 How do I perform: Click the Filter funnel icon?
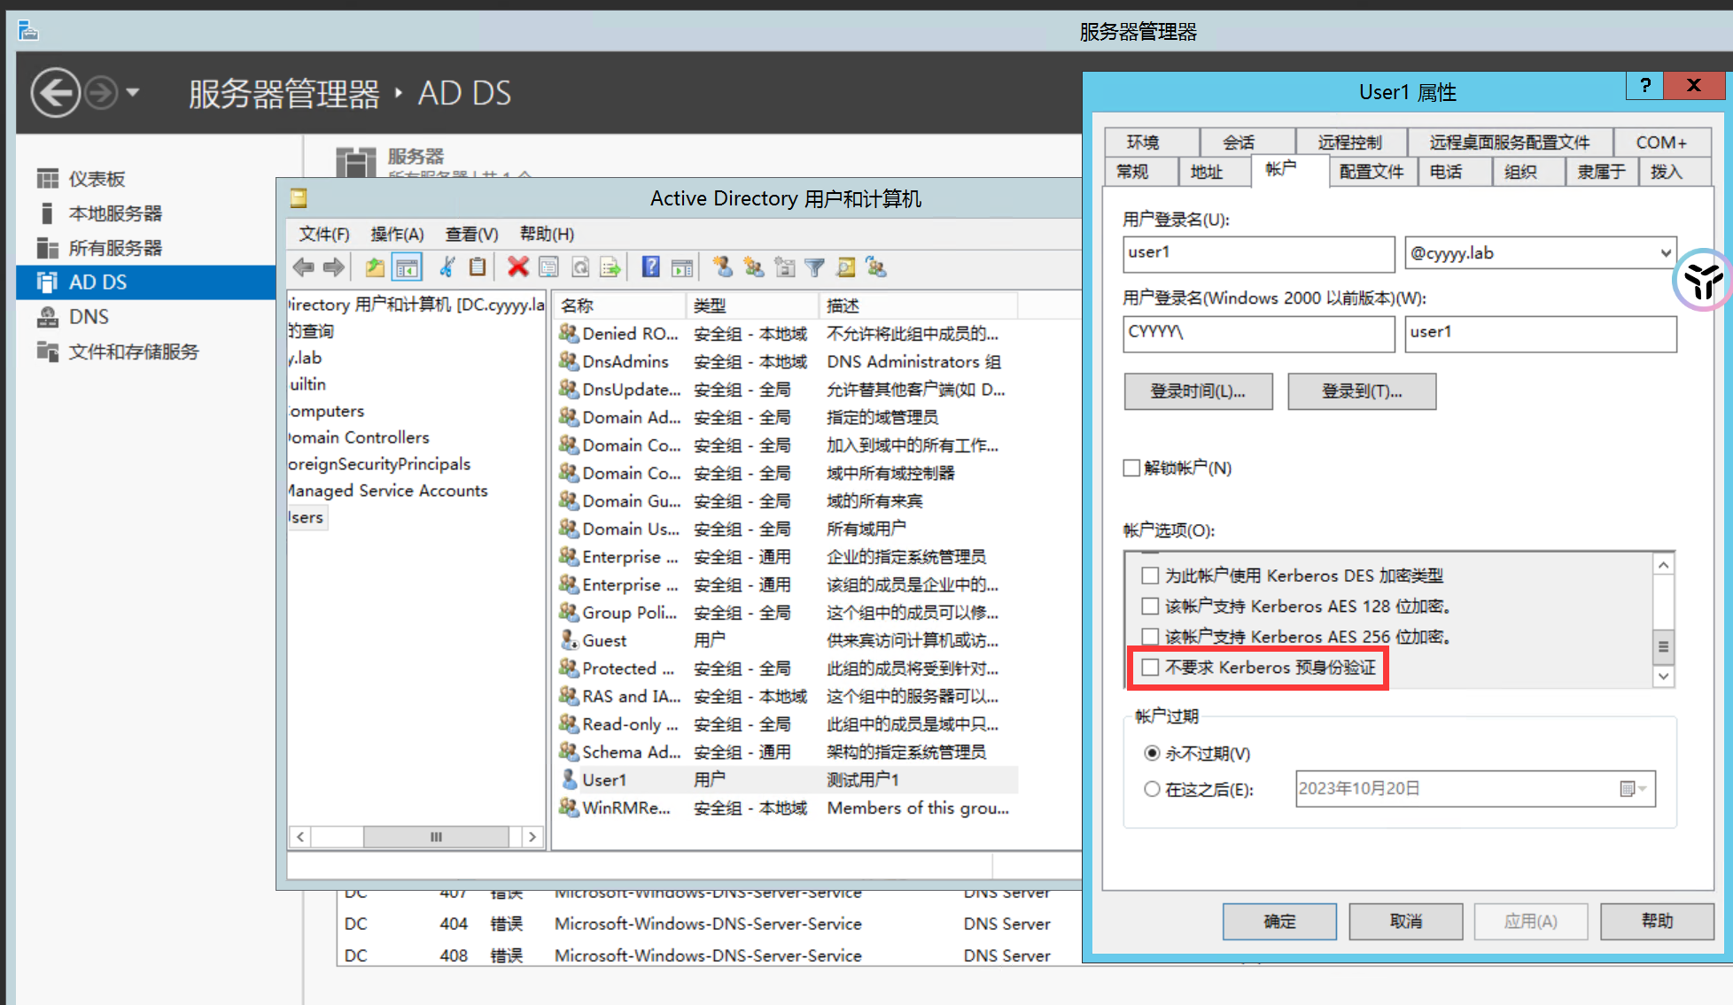pos(815,267)
